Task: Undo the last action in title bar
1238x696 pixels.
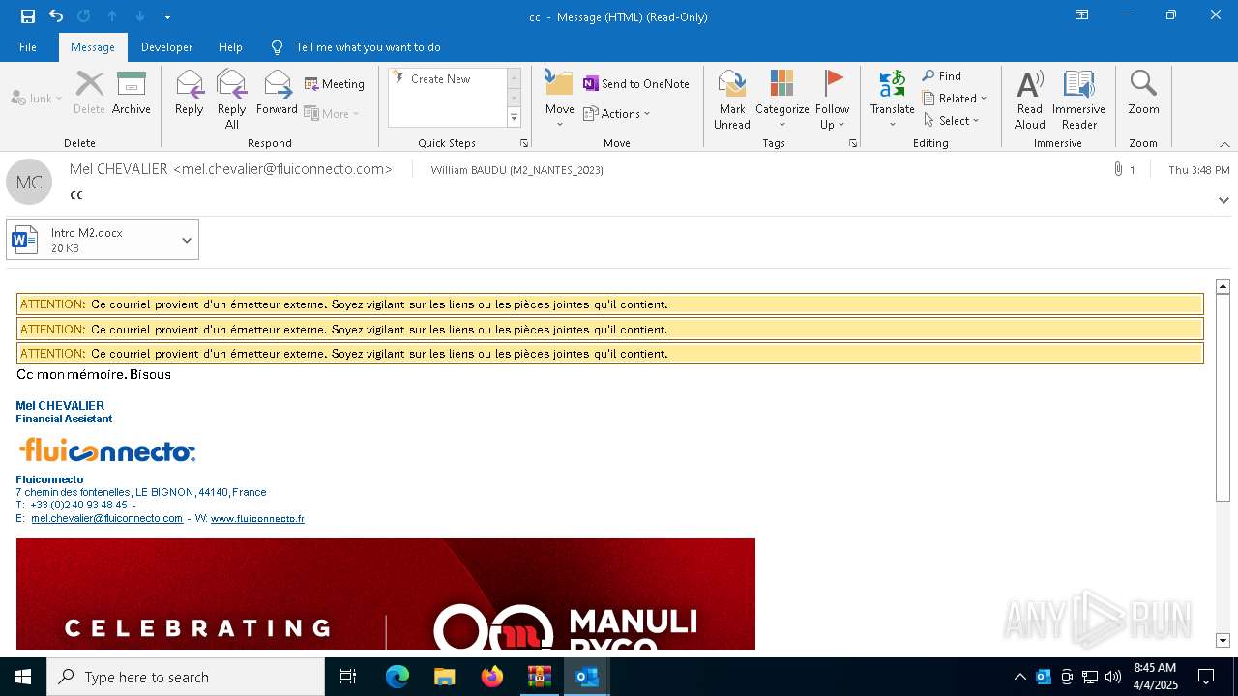Action: coord(56,15)
